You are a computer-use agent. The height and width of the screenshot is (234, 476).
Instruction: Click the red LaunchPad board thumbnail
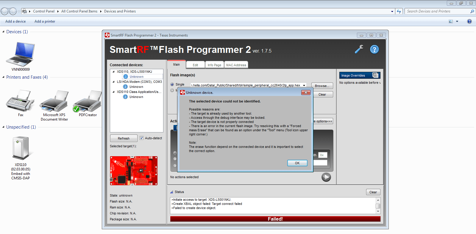134,171
